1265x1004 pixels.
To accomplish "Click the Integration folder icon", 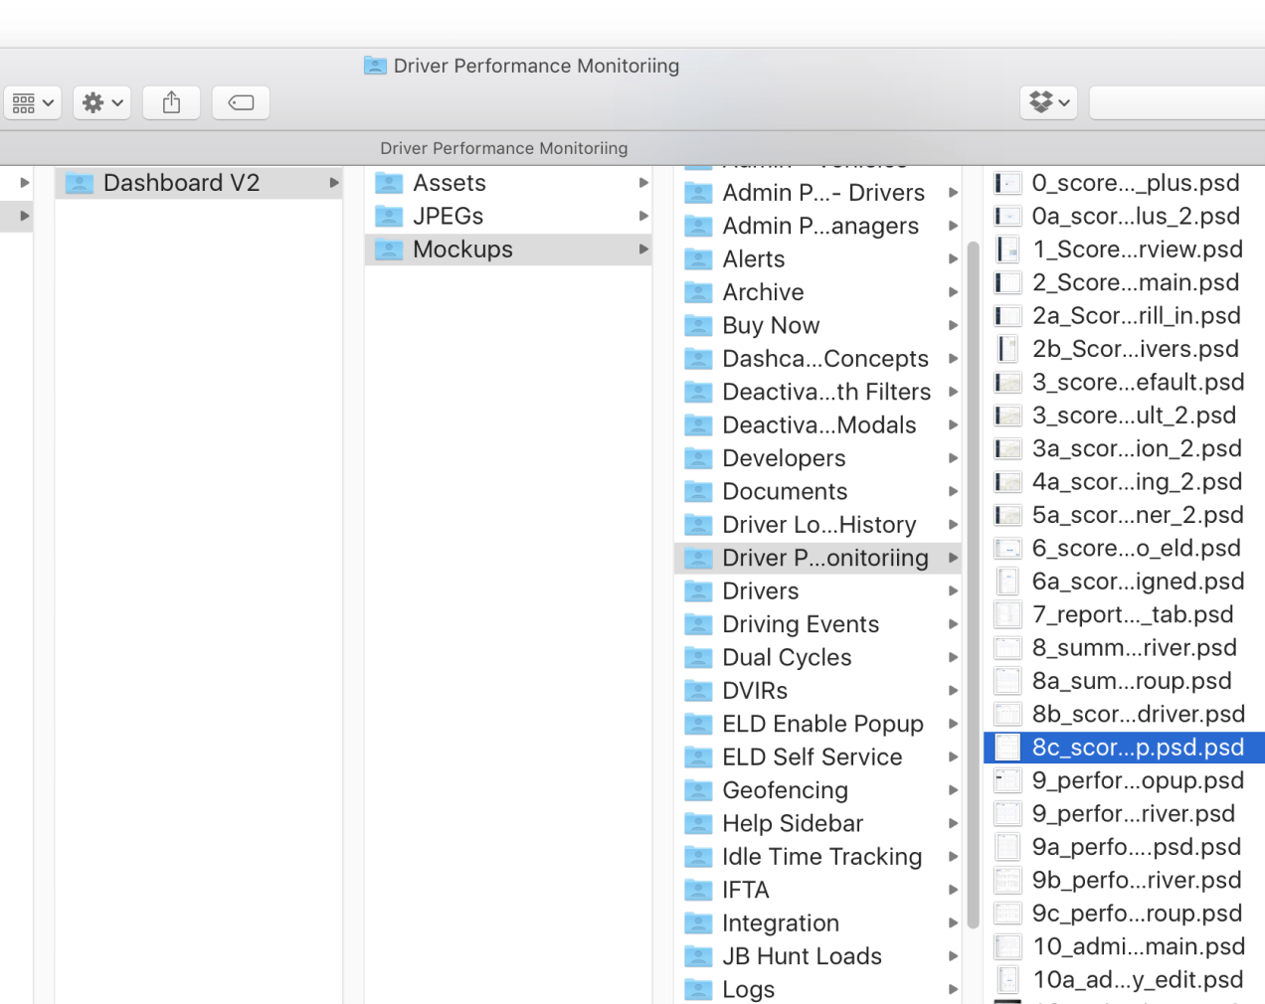I will click(697, 922).
